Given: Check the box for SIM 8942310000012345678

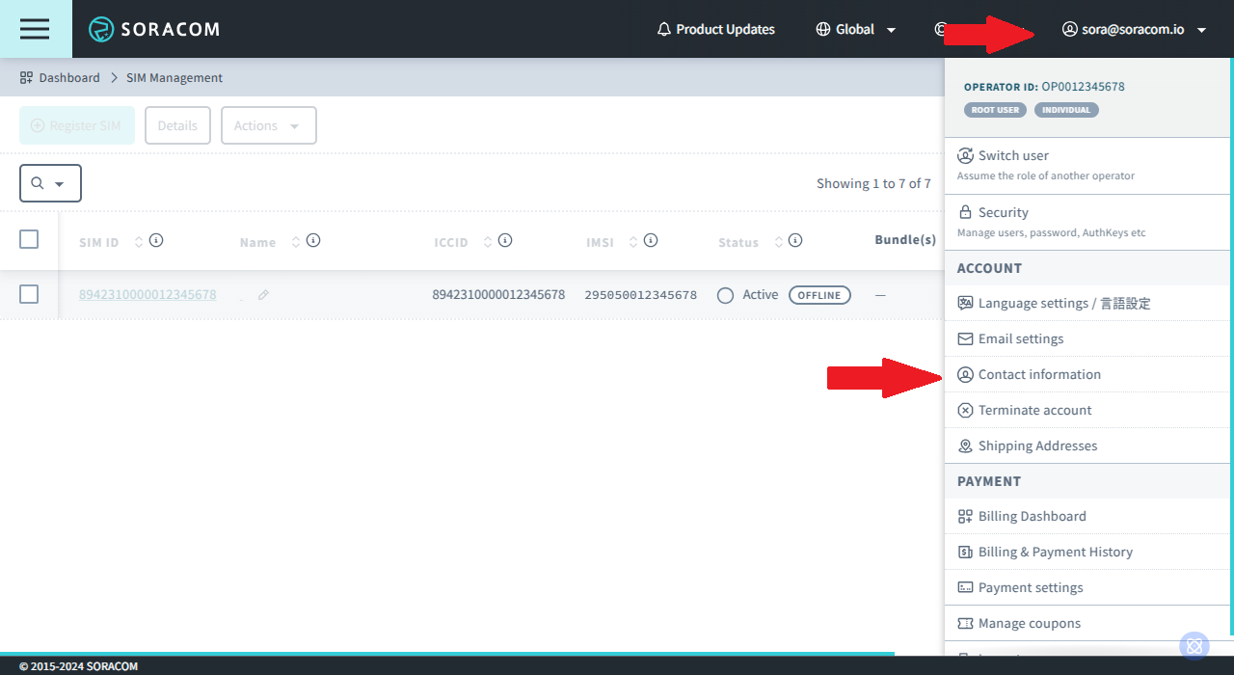Looking at the screenshot, I should (29, 294).
